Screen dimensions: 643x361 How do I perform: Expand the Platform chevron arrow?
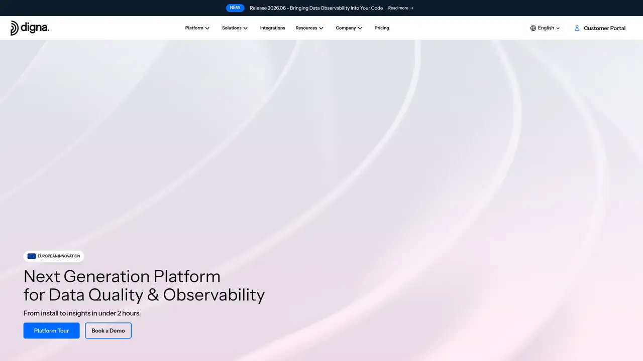coord(207,28)
